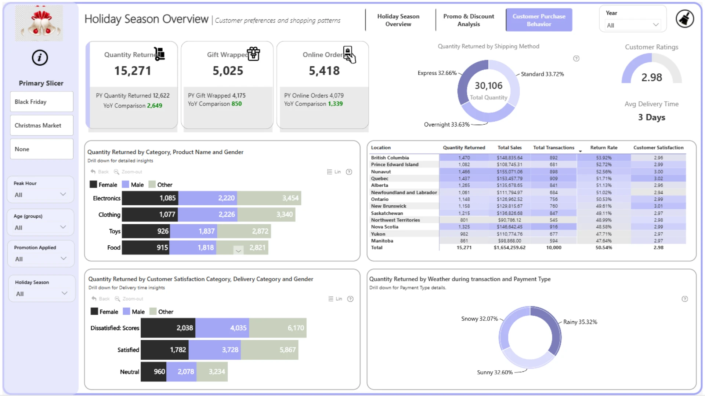Screen dimensions: 705x396
Task: Select Satisfied Other bar 5,867
Action: [270, 350]
